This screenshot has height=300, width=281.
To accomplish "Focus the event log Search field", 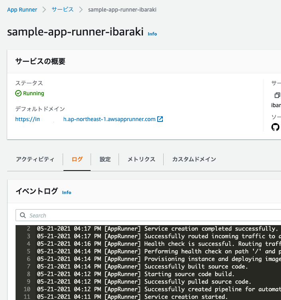I will click(x=148, y=215).
